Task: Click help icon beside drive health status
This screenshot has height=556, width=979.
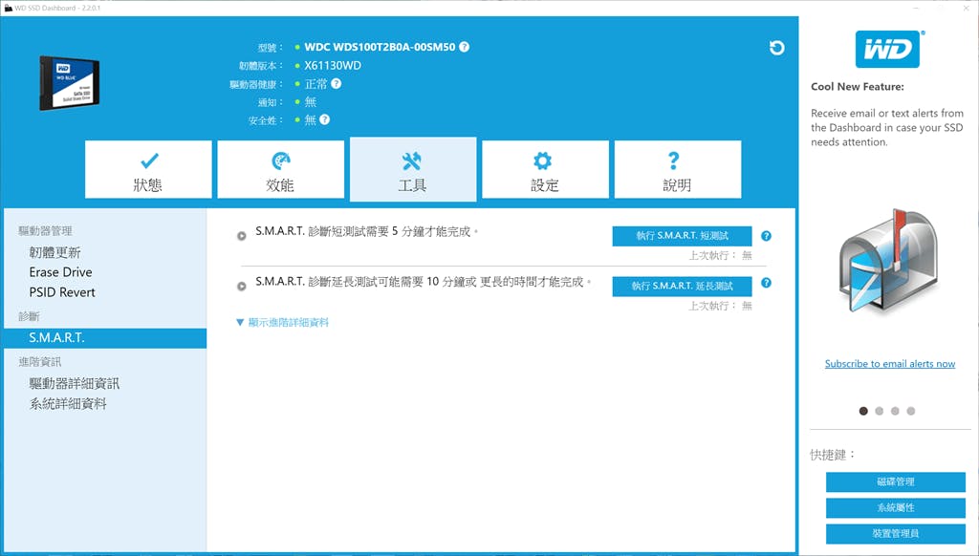Action: 337,84
